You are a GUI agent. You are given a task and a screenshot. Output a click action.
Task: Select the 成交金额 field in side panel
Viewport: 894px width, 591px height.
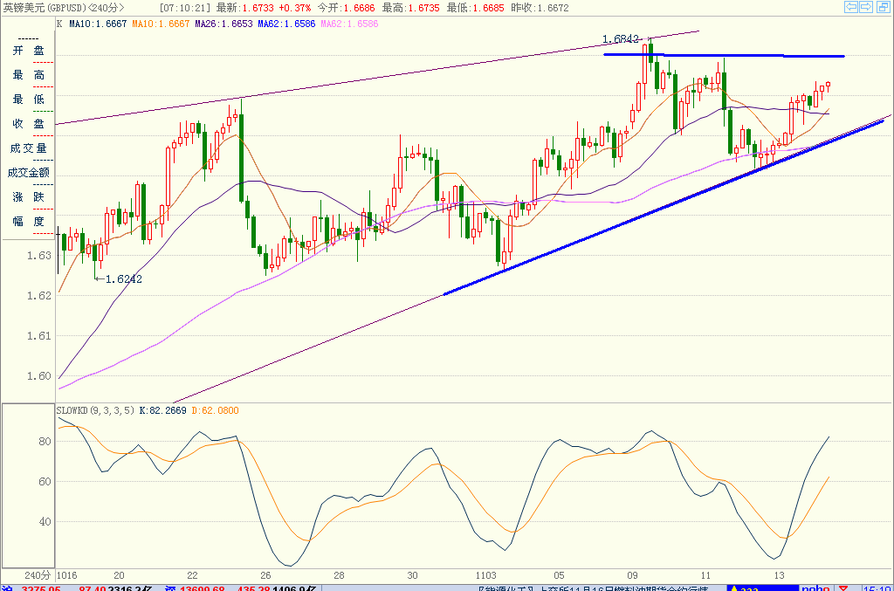pos(29,173)
